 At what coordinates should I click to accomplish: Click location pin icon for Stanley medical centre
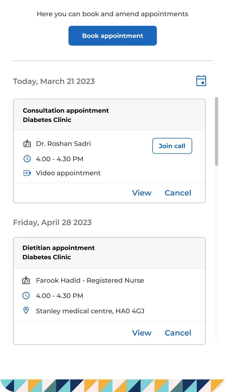(x=26, y=310)
